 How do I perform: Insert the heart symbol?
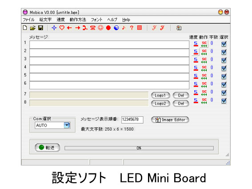pyautogui.click(x=62, y=28)
